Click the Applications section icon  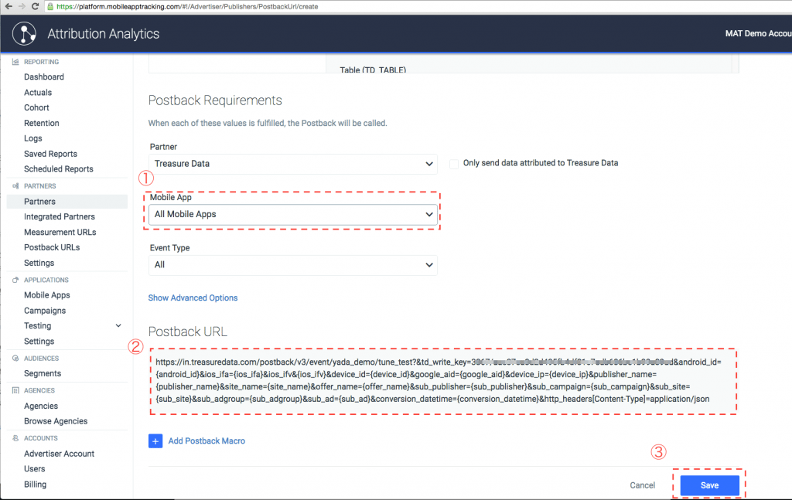(x=15, y=280)
